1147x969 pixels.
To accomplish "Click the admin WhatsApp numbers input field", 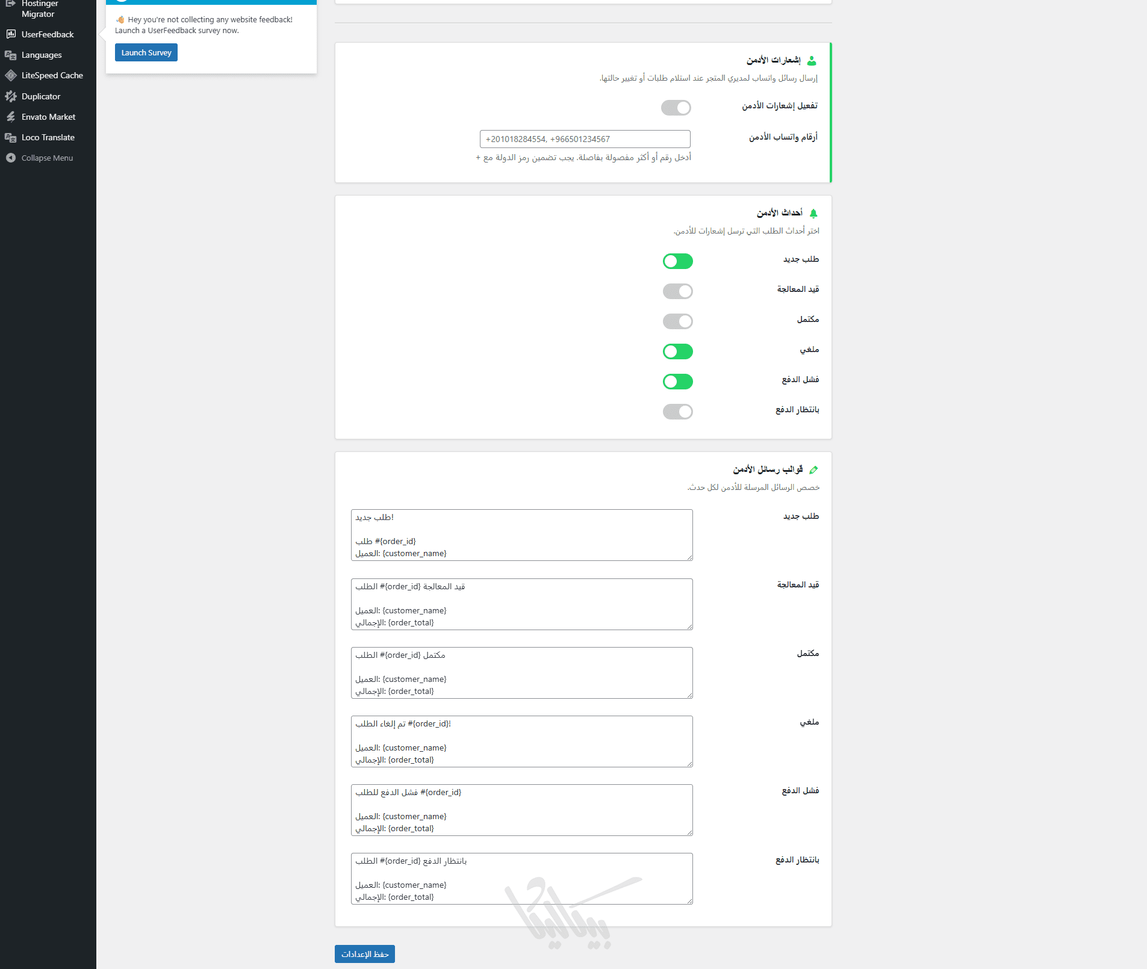I will tap(585, 139).
